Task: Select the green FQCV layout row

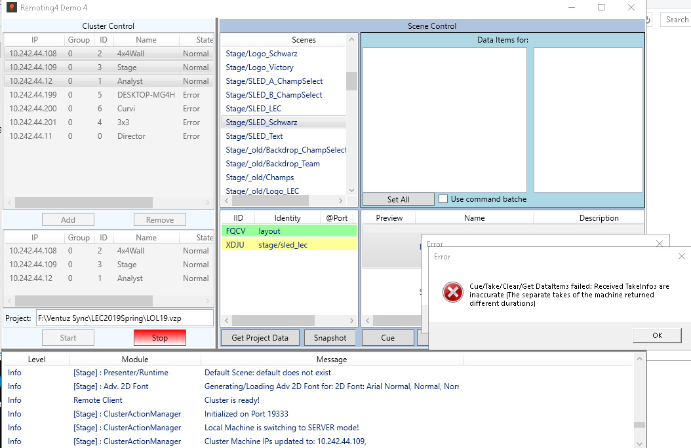Action: coord(289,231)
